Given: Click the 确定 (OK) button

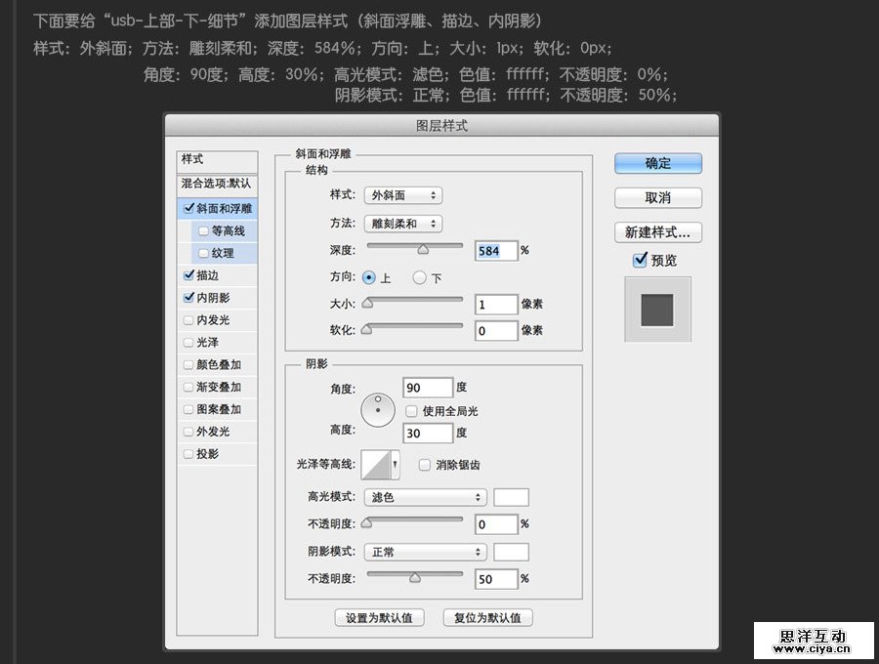Looking at the screenshot, I should pyautogui.click(x=656, y=163).
